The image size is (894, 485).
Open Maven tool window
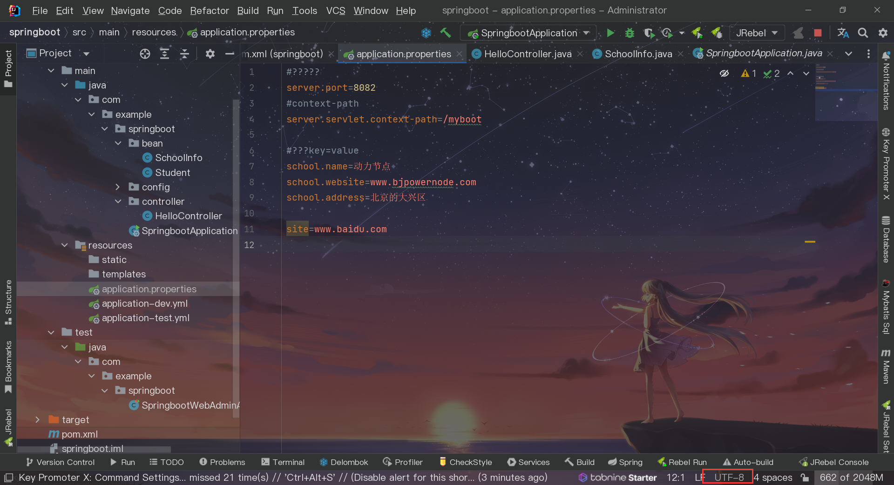(886, 366)
